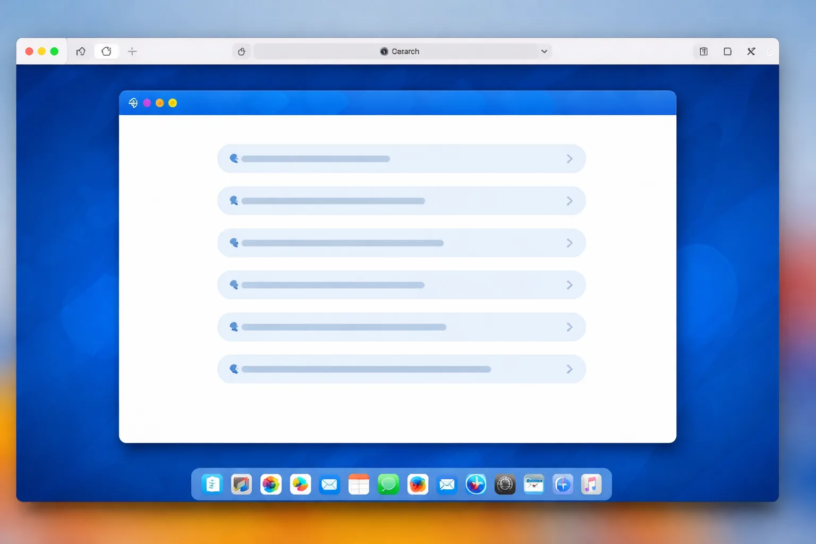816x544 pixels.
Task: Add a new tab with plus icon
Action: pos(132,52)
